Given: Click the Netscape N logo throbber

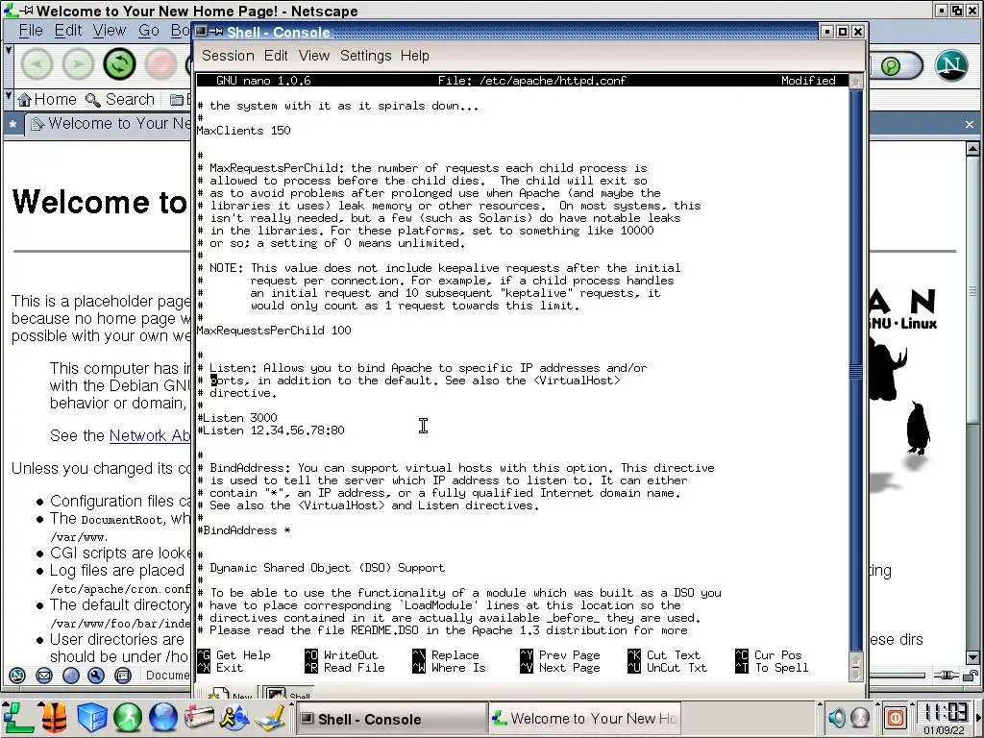Looking at the screenshot, I should 951,64.
